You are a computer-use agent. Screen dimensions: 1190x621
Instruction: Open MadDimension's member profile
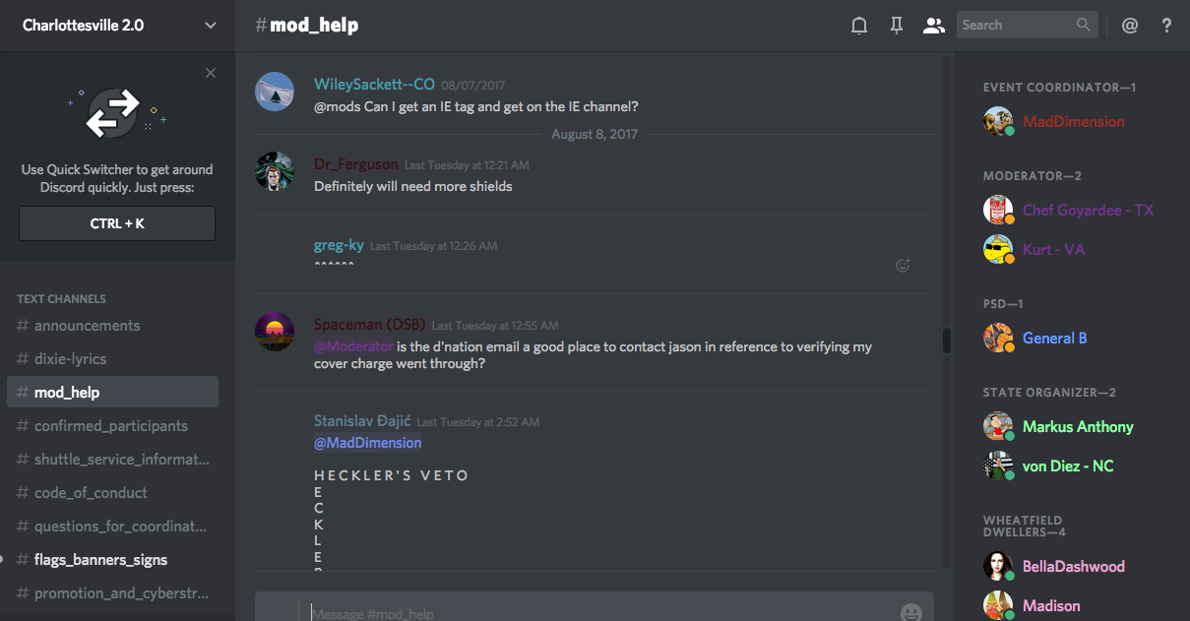[x=1072, y=122]
